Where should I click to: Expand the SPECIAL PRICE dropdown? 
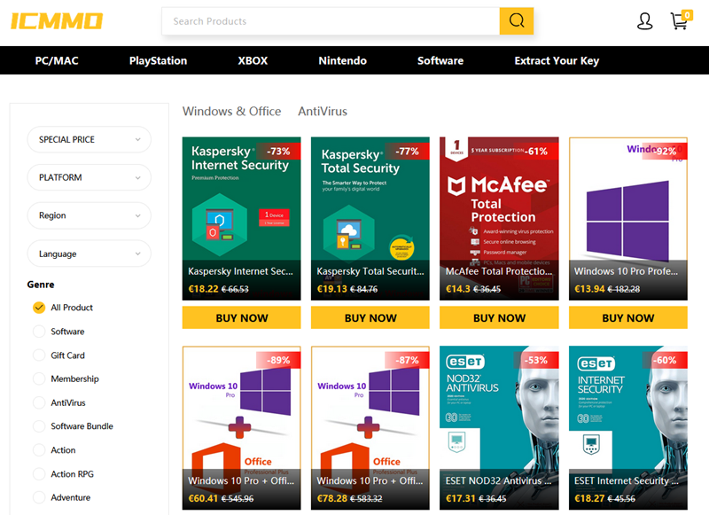click(x=90, y=139)
